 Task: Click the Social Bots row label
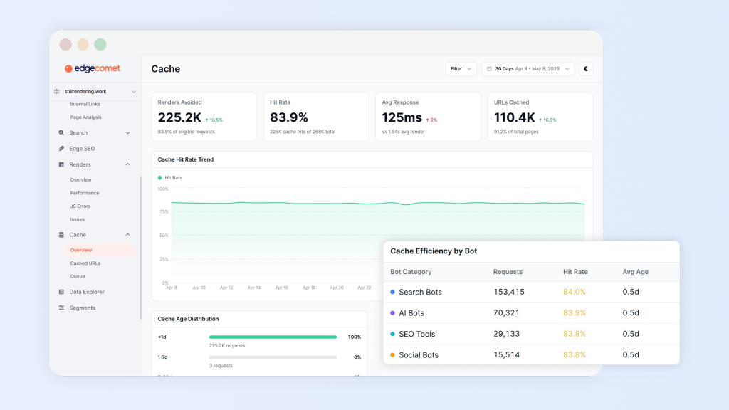click(419, 355)
